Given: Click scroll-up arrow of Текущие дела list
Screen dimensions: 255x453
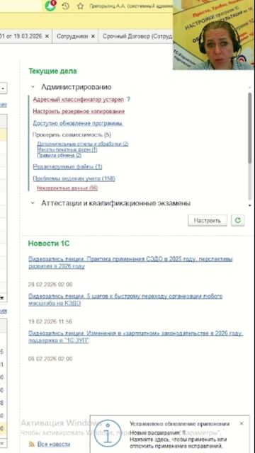Looking at the screenshot, I should coord(250,87).
